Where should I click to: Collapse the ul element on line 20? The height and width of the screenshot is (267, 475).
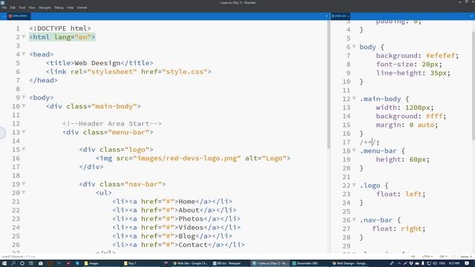(x=24, y=193)
